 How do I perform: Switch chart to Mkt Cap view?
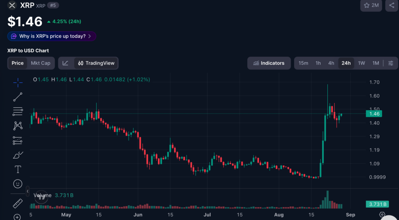coord(41,63)
